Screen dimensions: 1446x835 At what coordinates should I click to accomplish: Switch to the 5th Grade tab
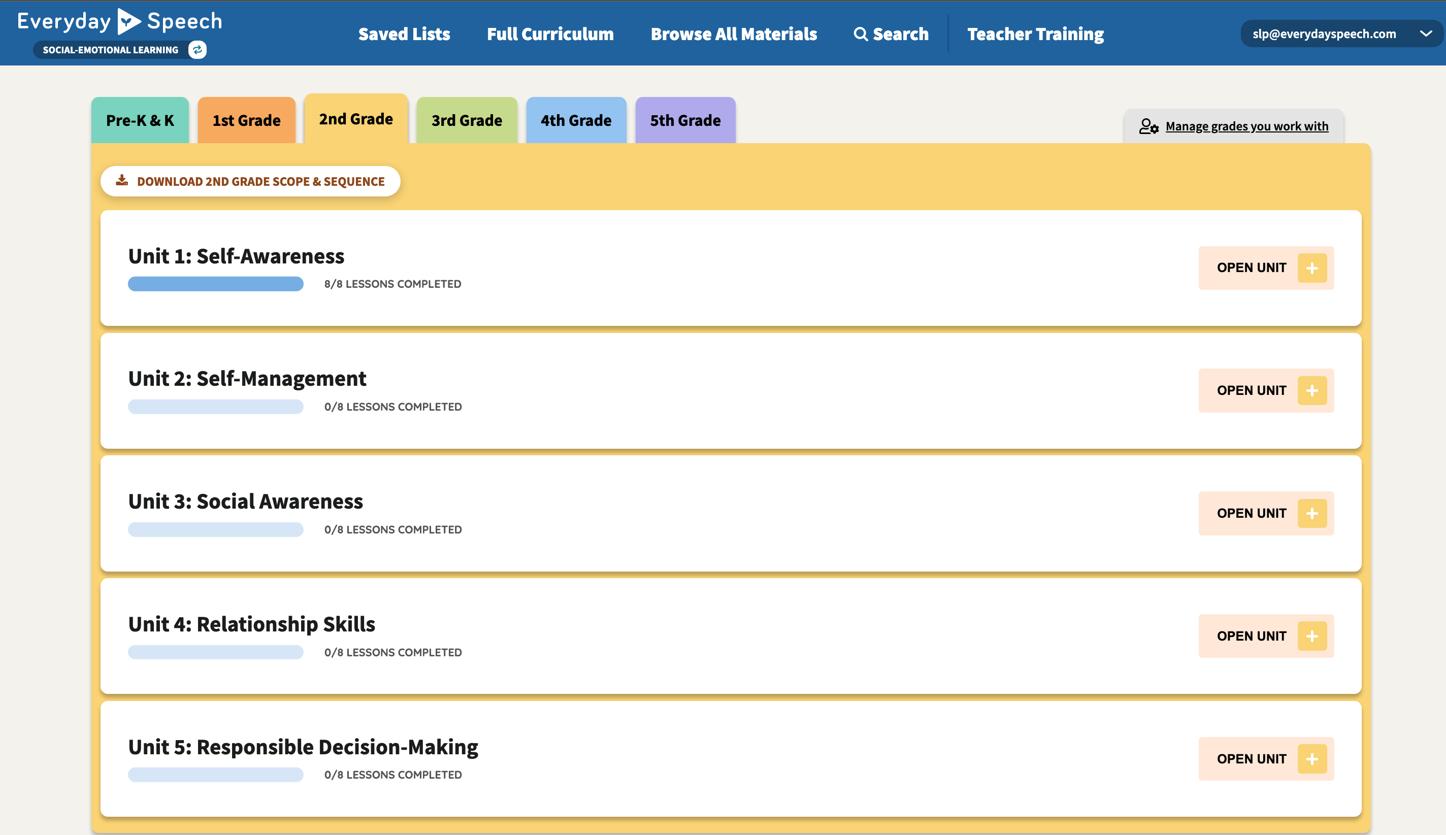pyautogui.click(x=685, y=120)
